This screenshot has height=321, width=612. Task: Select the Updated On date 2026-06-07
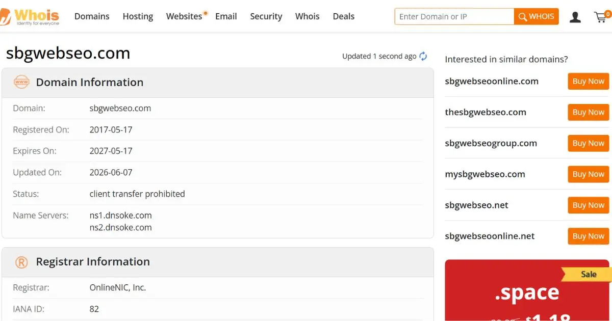[x=111, y=173]
